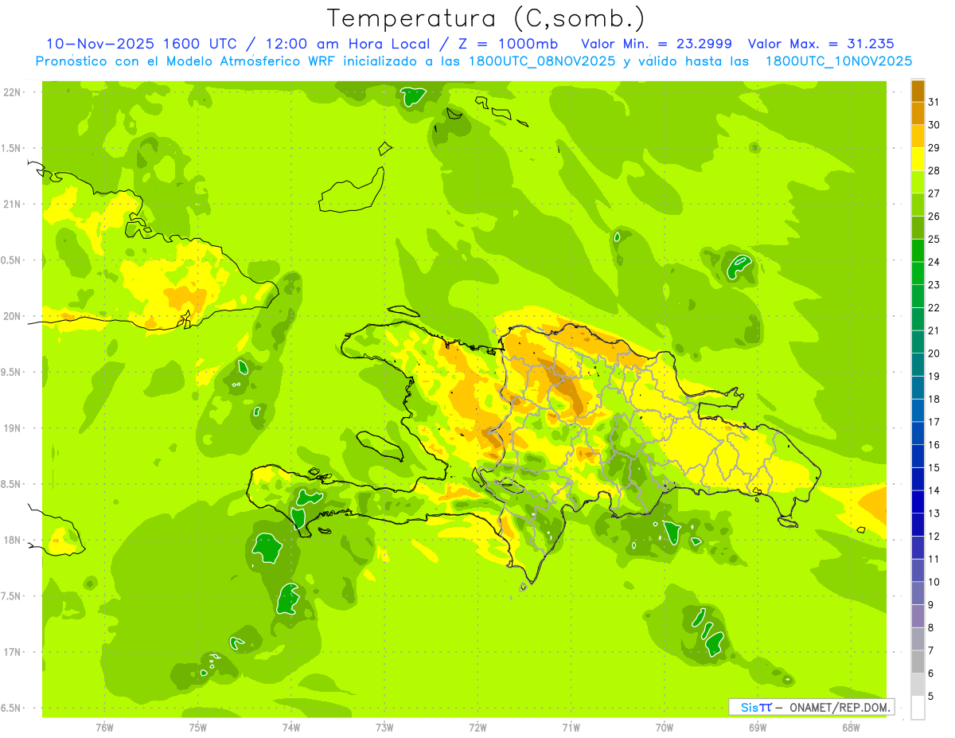Viewport: 955px width, 738px height.
Task: Click the '19N' latitude axis label
Action: tap(13, 428)
